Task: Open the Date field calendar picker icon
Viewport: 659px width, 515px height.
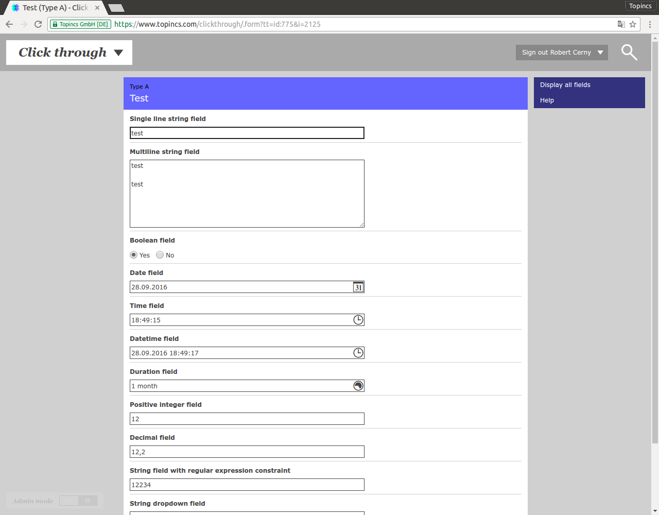Action: coord(358,287)
